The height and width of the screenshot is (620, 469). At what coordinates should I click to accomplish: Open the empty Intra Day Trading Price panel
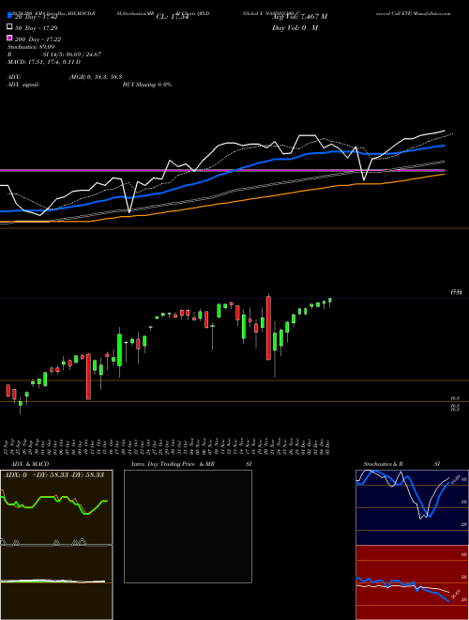[188, 526]
